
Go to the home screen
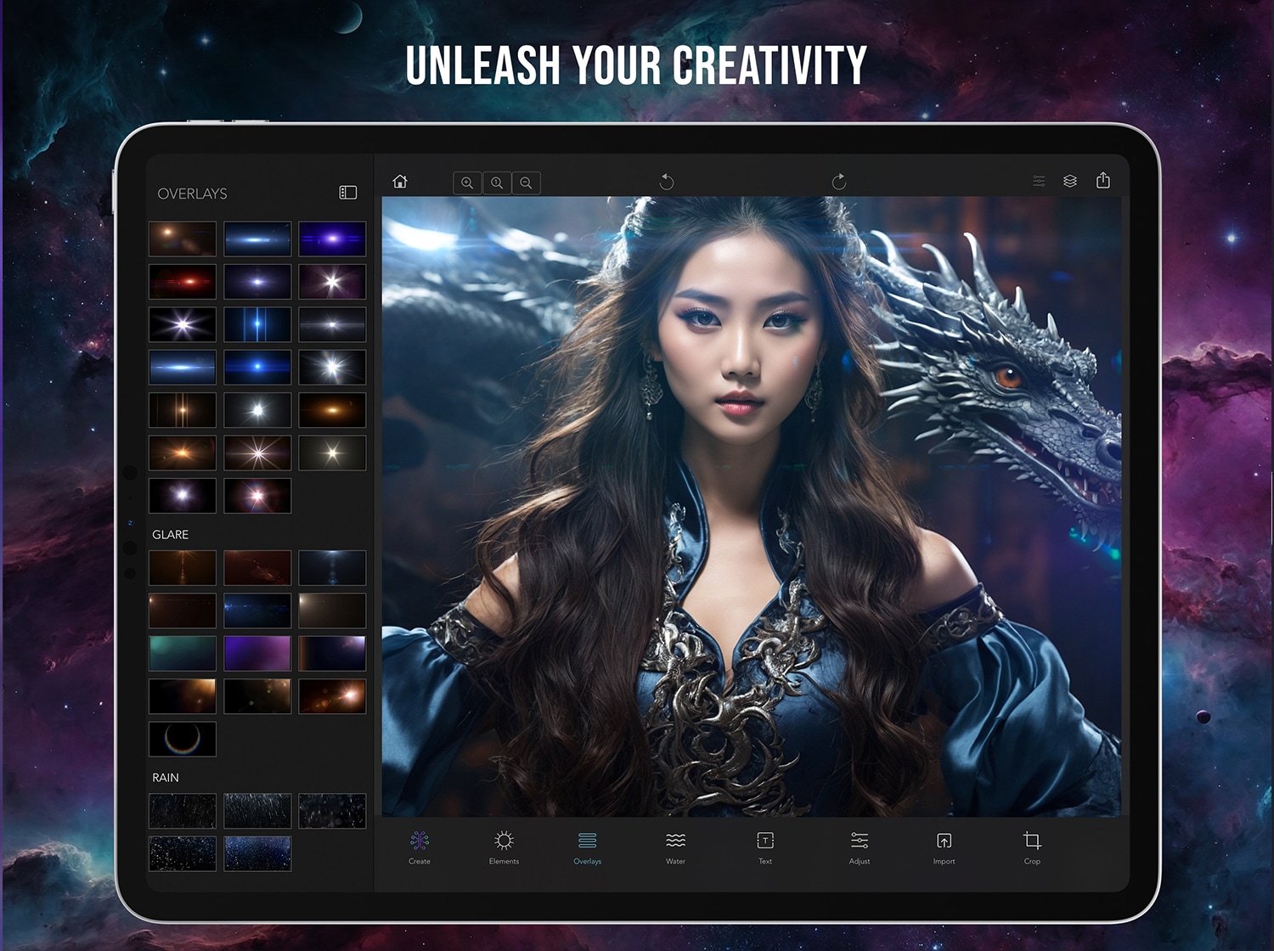pyautogui.click(x=400, y=182)
